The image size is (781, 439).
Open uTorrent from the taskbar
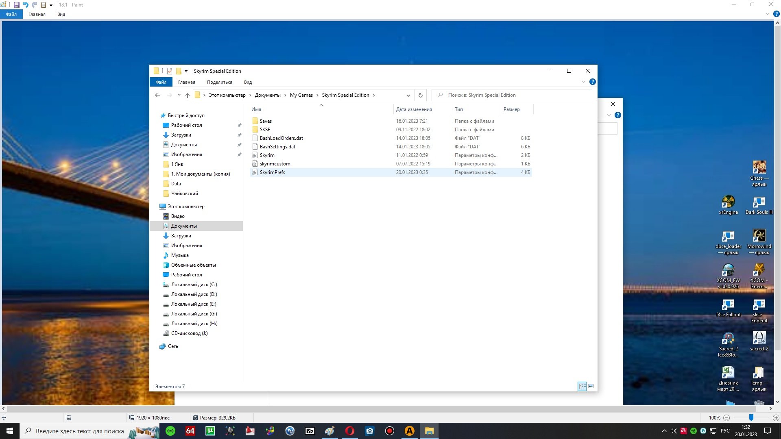[210, 431]
